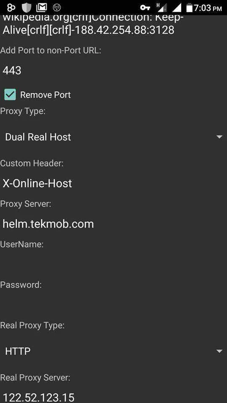Tap the second SIM signal strength icon
227x403 pixels.
click(177, 8)
